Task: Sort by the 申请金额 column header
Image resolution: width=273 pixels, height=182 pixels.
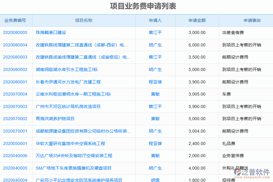Action: click(x=197, y=20)
